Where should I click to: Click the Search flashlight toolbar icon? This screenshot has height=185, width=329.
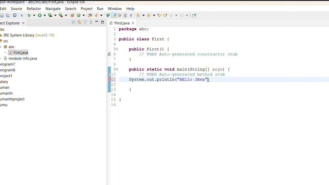click(x=96, y=15)
